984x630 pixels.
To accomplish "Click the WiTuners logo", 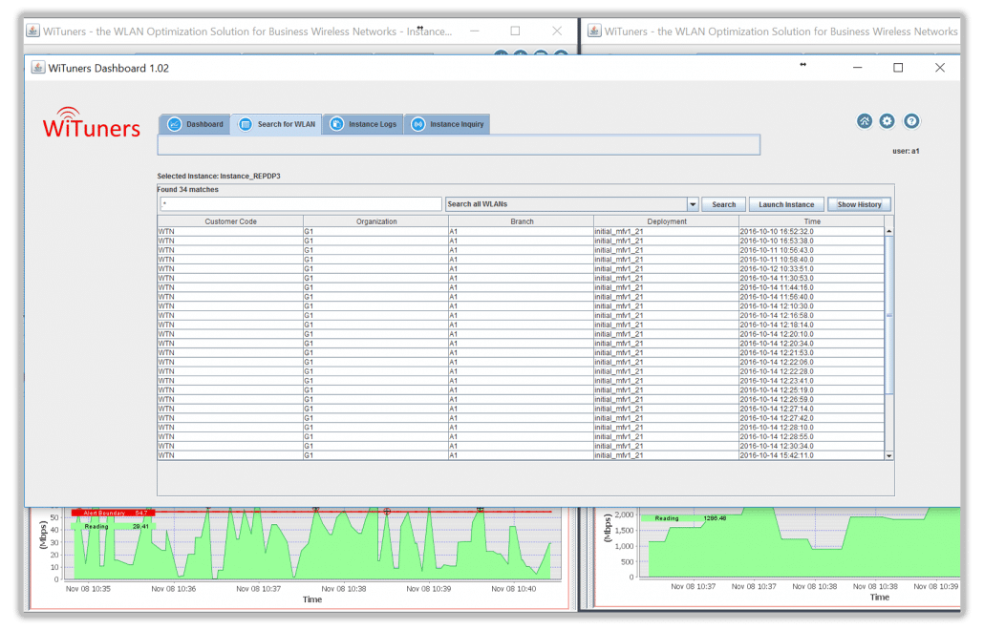I will (92, 123).
